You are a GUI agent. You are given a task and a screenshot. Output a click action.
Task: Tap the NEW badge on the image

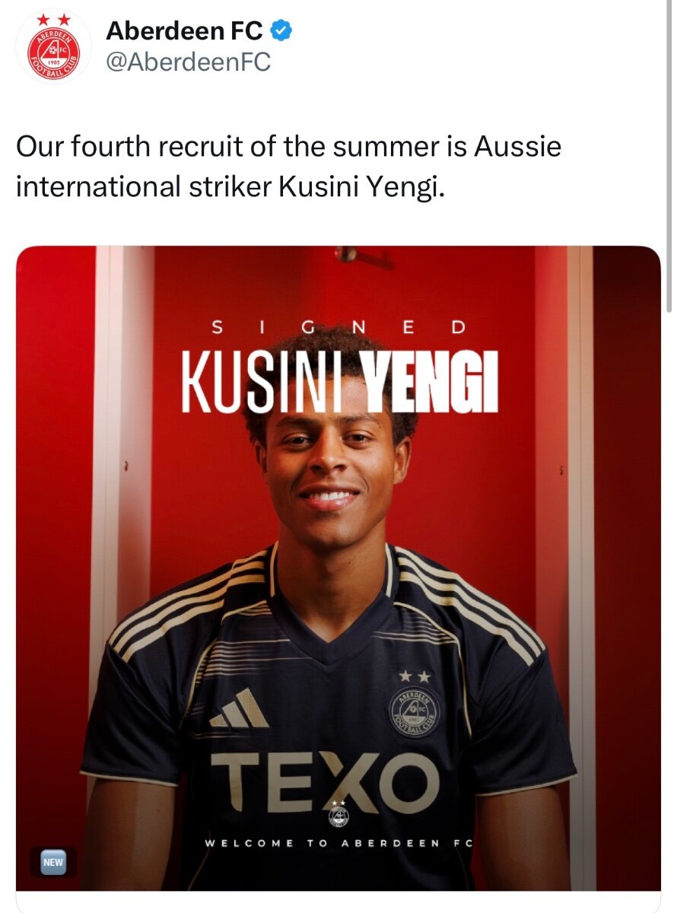point(52,862)
